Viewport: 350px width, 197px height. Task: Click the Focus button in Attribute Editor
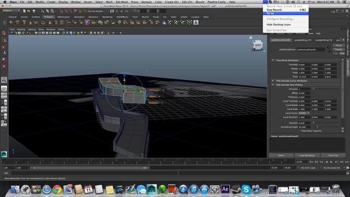339,45
